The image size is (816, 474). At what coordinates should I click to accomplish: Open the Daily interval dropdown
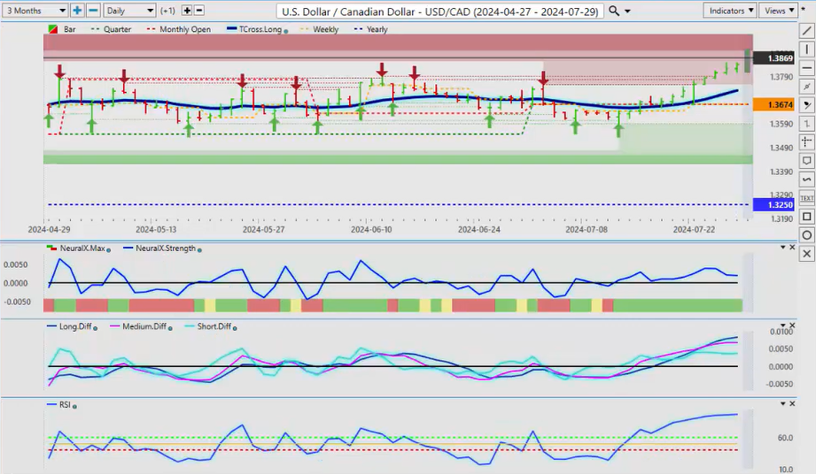coord(128,11)
